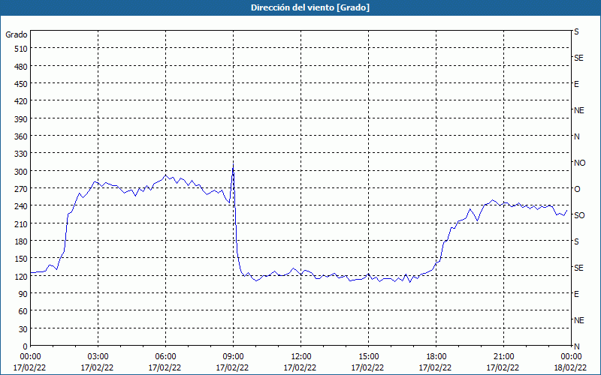Click the 270 degree axis label

click(21, 189)
